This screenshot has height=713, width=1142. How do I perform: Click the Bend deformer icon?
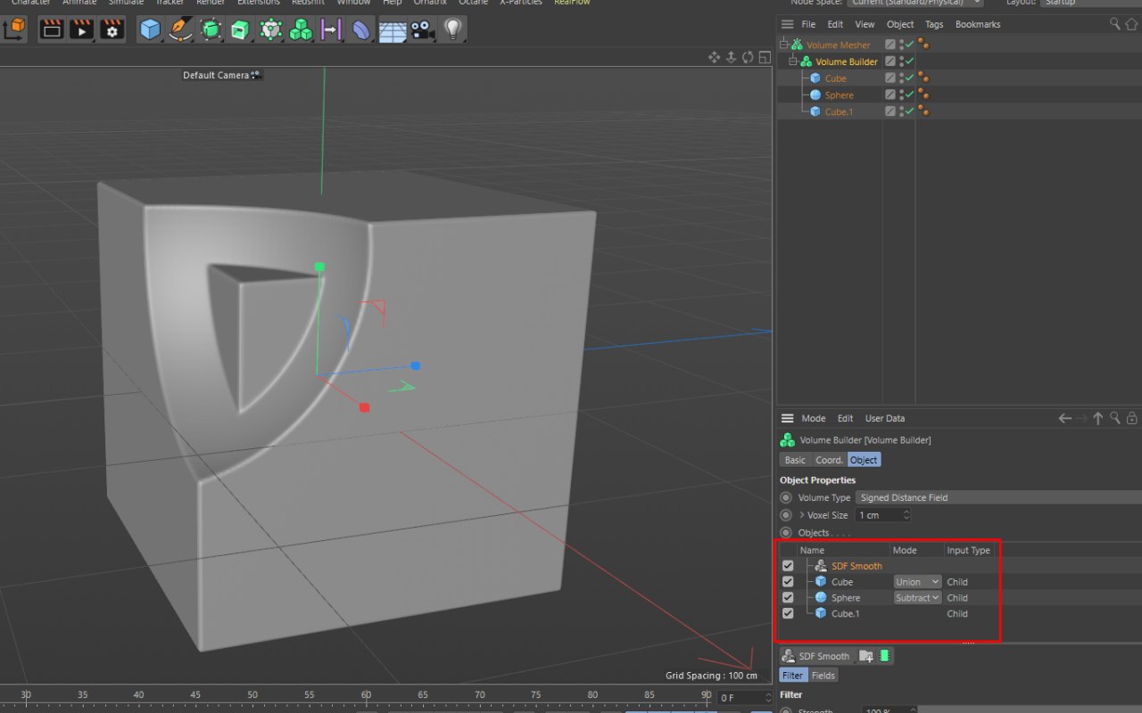pyautogui.click(x=360, y=29)
